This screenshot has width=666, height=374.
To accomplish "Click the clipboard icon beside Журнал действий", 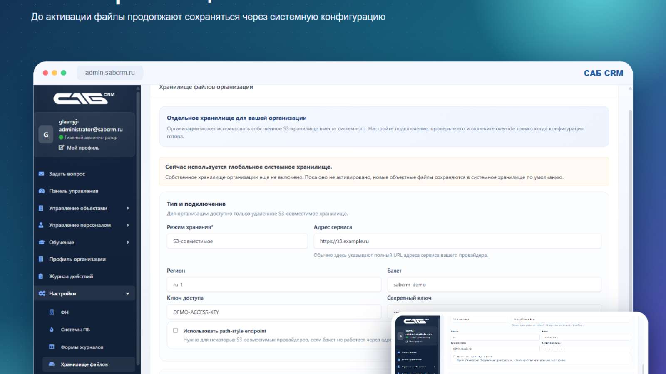I will [x=41, y=276].
